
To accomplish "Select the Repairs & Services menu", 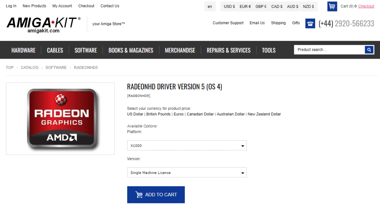I will coord(228,50).
